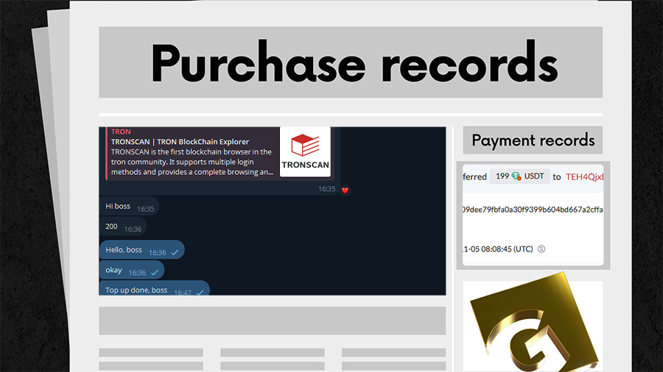Select the transaction hash text 9dee79fbfa0a30f...
The width and height of the screenshot is (663, 372).
pos(533,210)
